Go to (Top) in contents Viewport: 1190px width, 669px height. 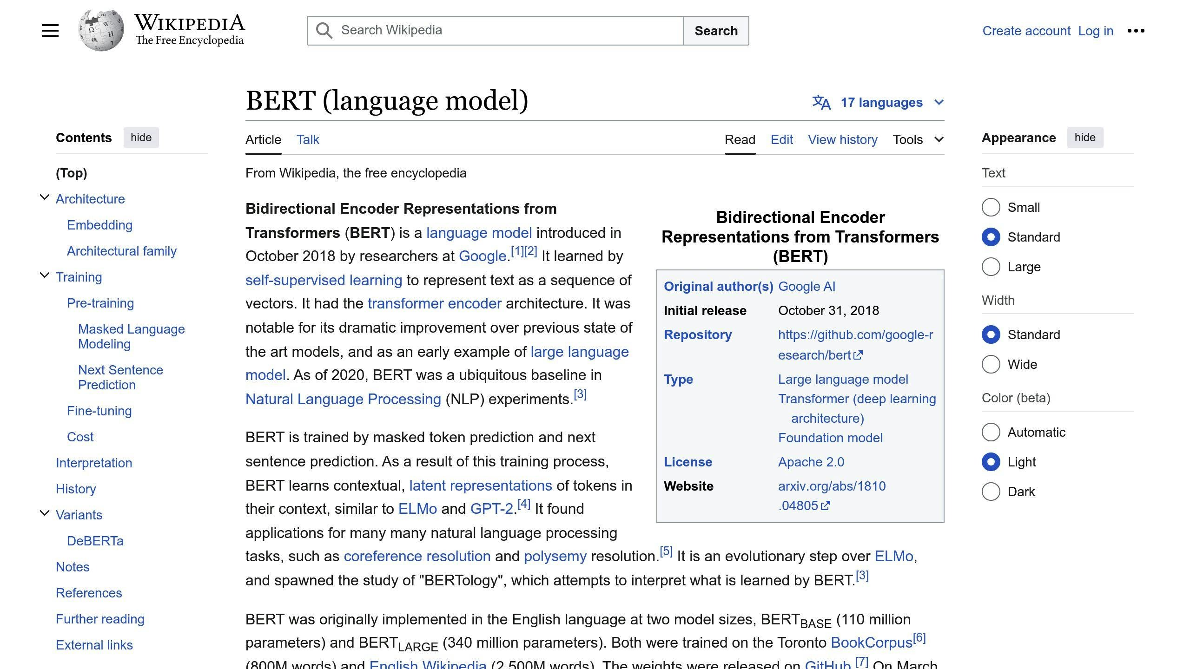point(72,173)
